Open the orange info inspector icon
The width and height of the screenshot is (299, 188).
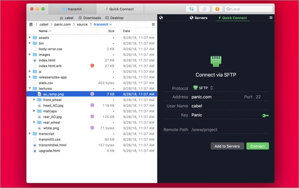pyautogui.click(x=218, y=9)
